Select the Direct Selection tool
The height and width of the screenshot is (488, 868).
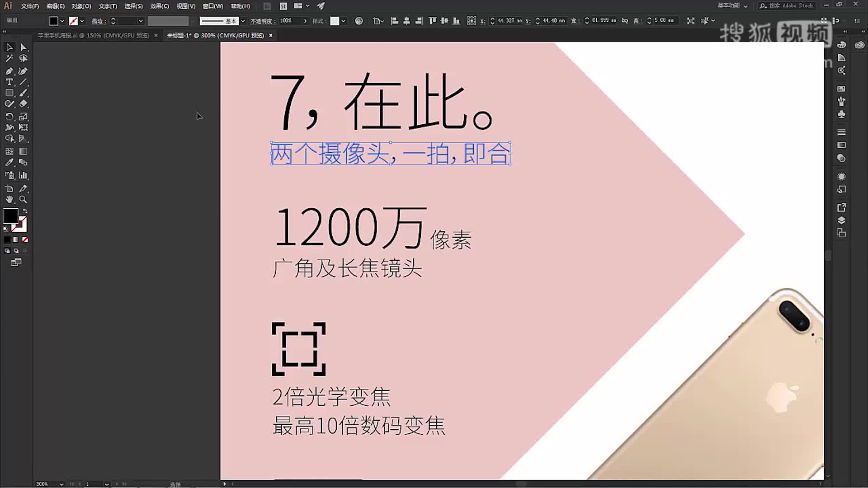click(24, 47)
